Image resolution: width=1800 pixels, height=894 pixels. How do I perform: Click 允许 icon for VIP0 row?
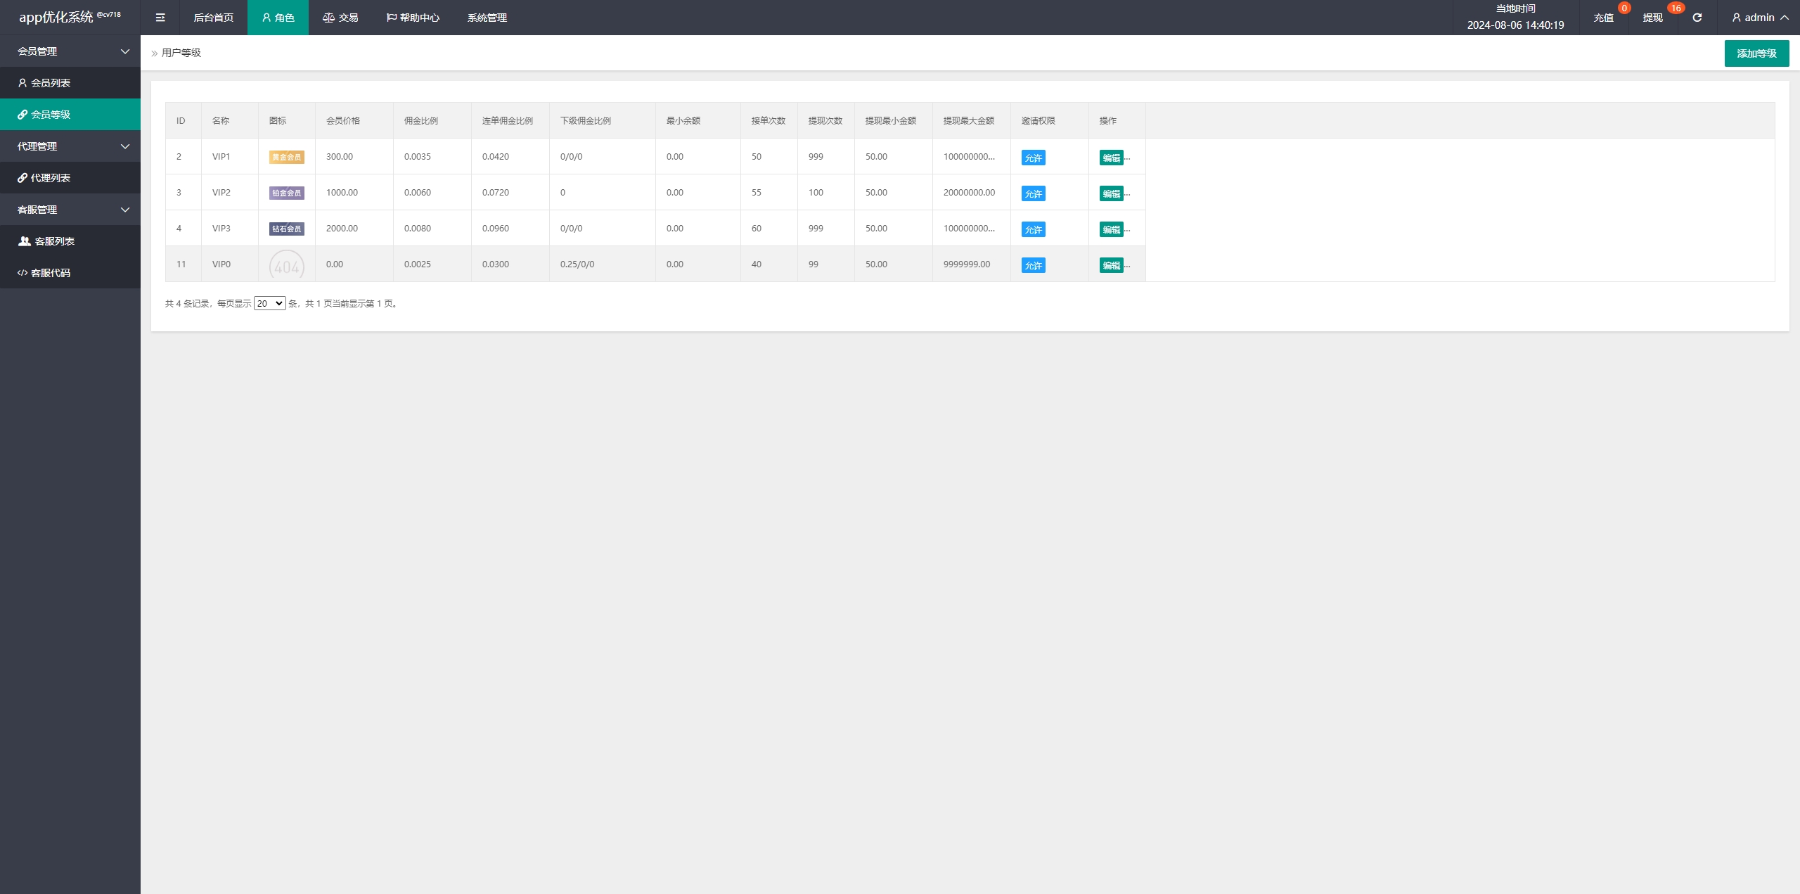(1033, 264)
